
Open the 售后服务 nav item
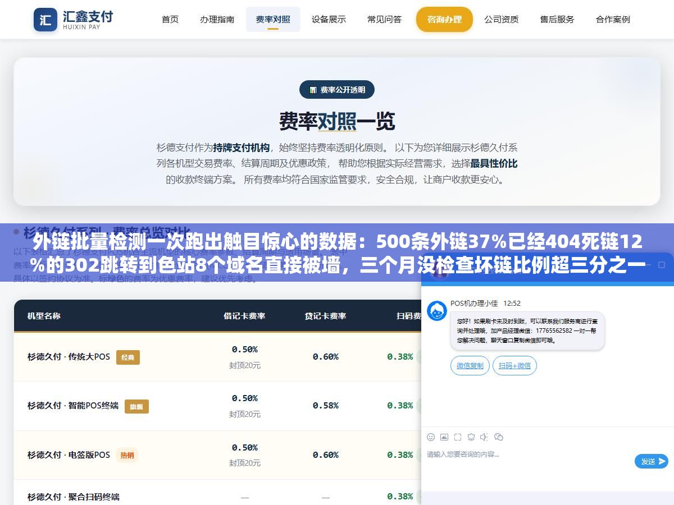point(557,19)
